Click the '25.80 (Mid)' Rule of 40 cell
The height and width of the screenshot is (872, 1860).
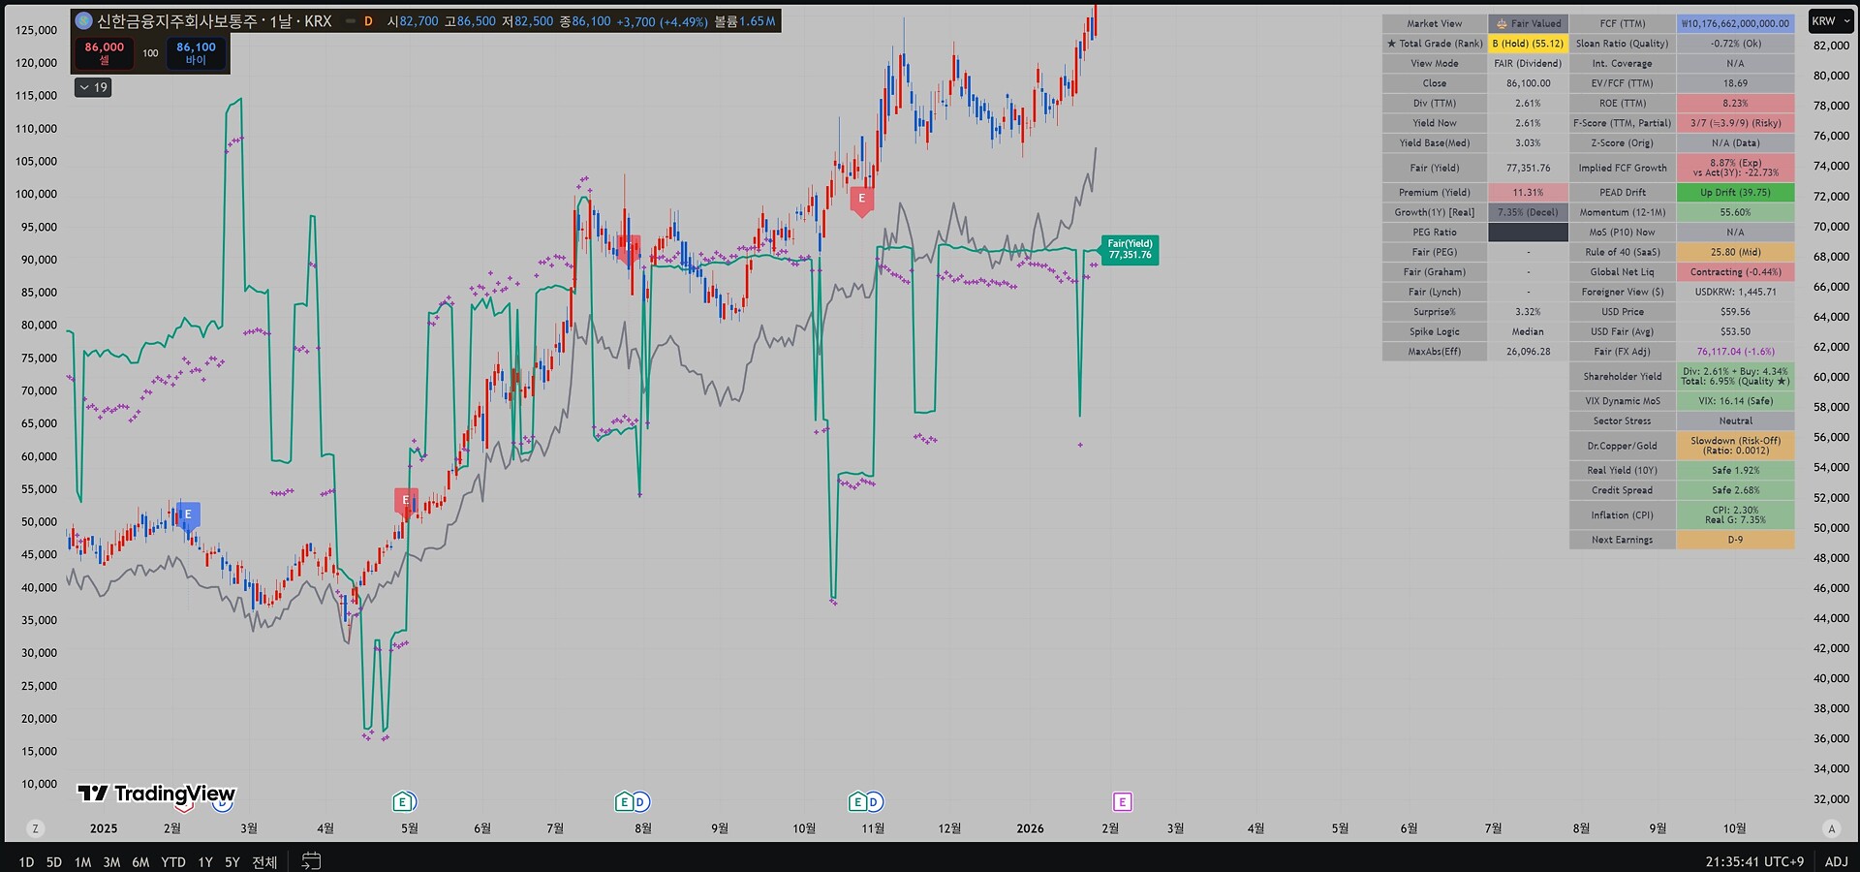[x=1735, y=252]
